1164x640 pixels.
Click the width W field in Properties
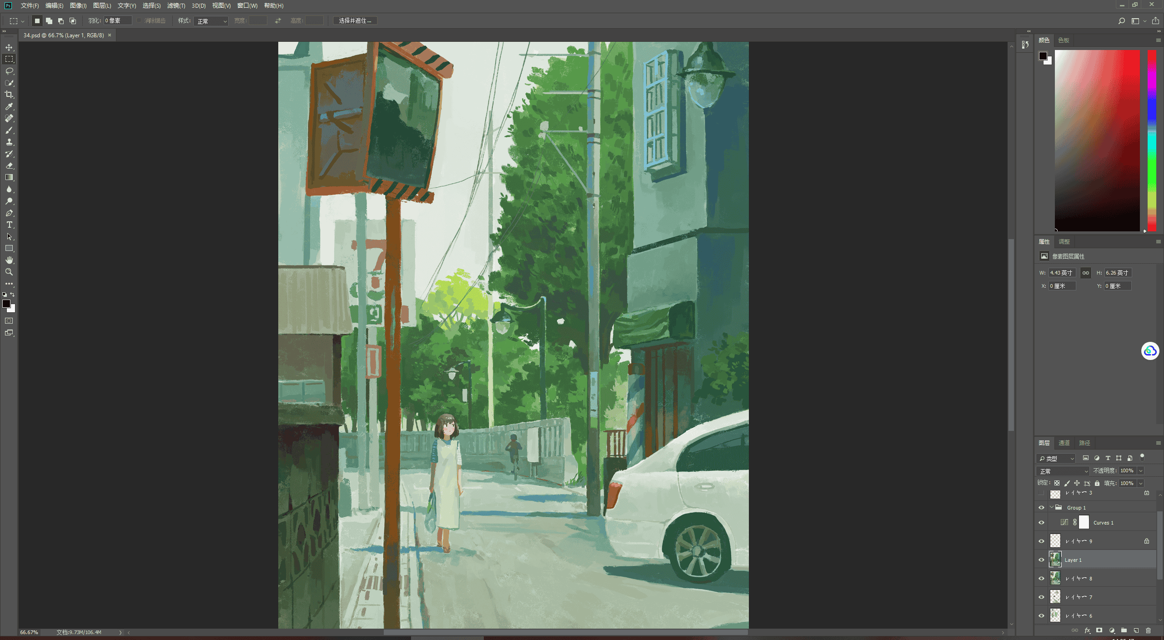1062,273
